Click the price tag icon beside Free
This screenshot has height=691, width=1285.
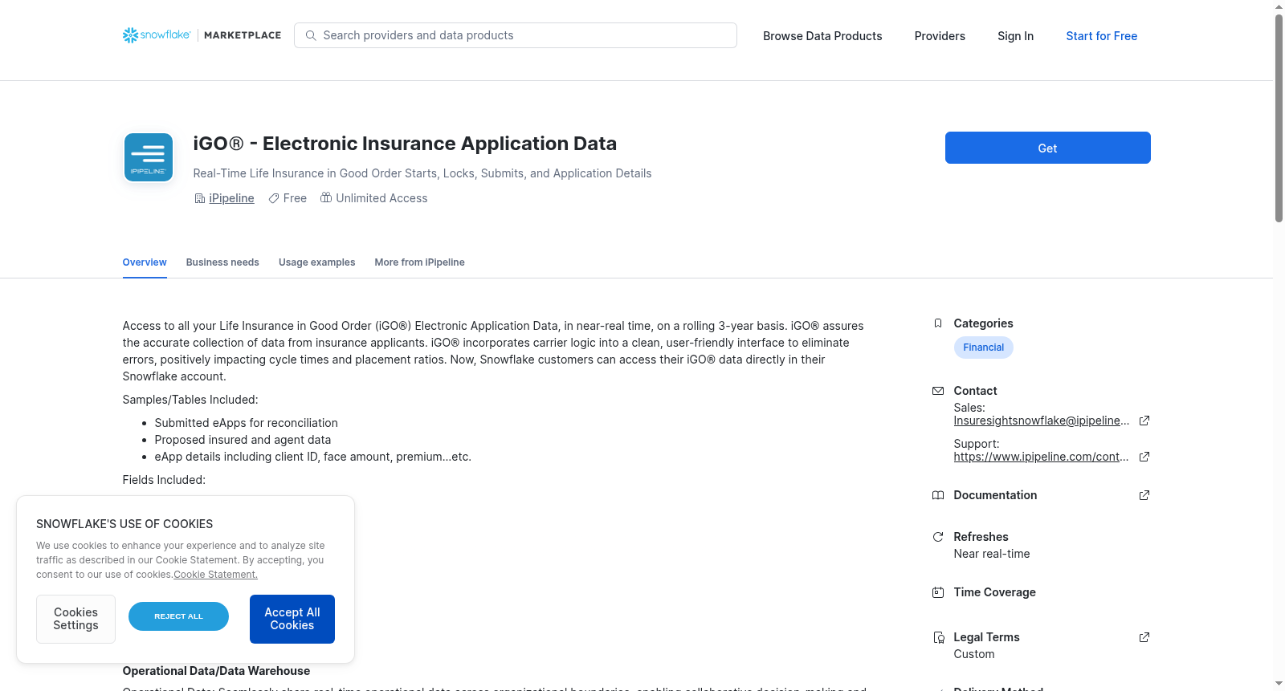[x=274, y=198]
